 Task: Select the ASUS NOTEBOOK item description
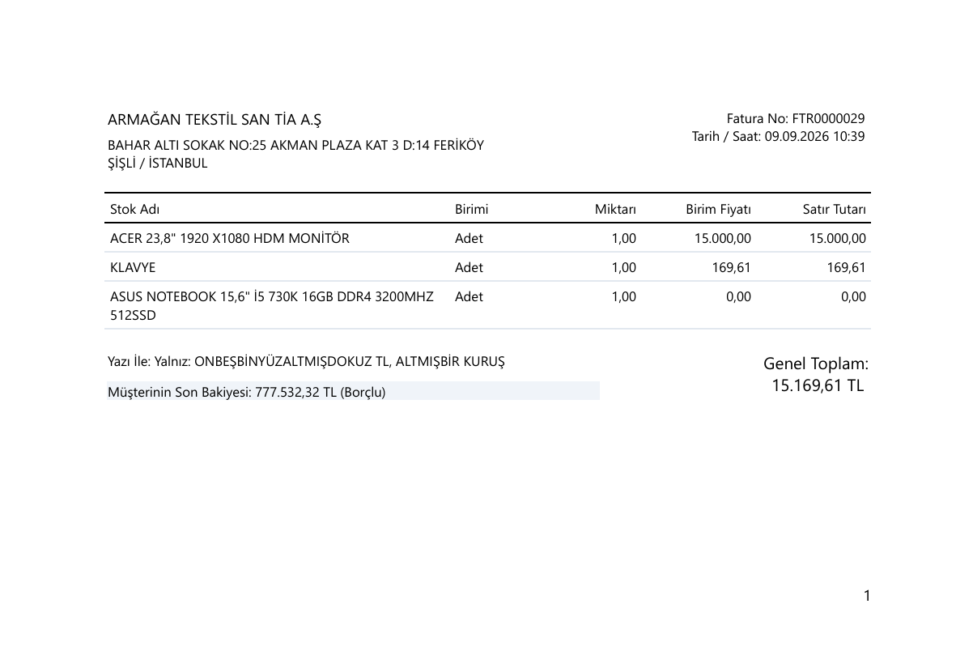[272, 306]
